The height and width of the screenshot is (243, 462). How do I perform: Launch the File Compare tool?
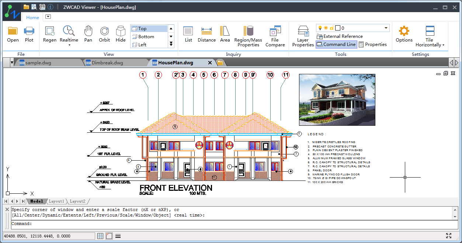tap(275, 36)
